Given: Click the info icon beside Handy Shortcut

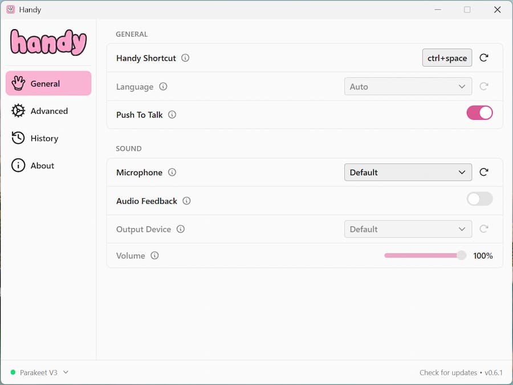Looking at the screenshot, I should (185, 58).
